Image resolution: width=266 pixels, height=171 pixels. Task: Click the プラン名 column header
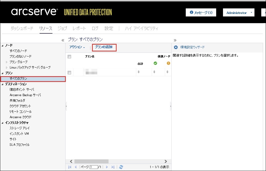click(x=89, y=56)
